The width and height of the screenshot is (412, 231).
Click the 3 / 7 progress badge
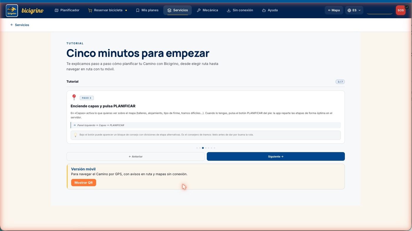(340, 82)
